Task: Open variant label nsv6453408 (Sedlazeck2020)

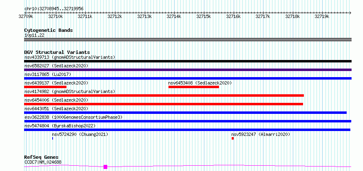Action: coord(200,83)
